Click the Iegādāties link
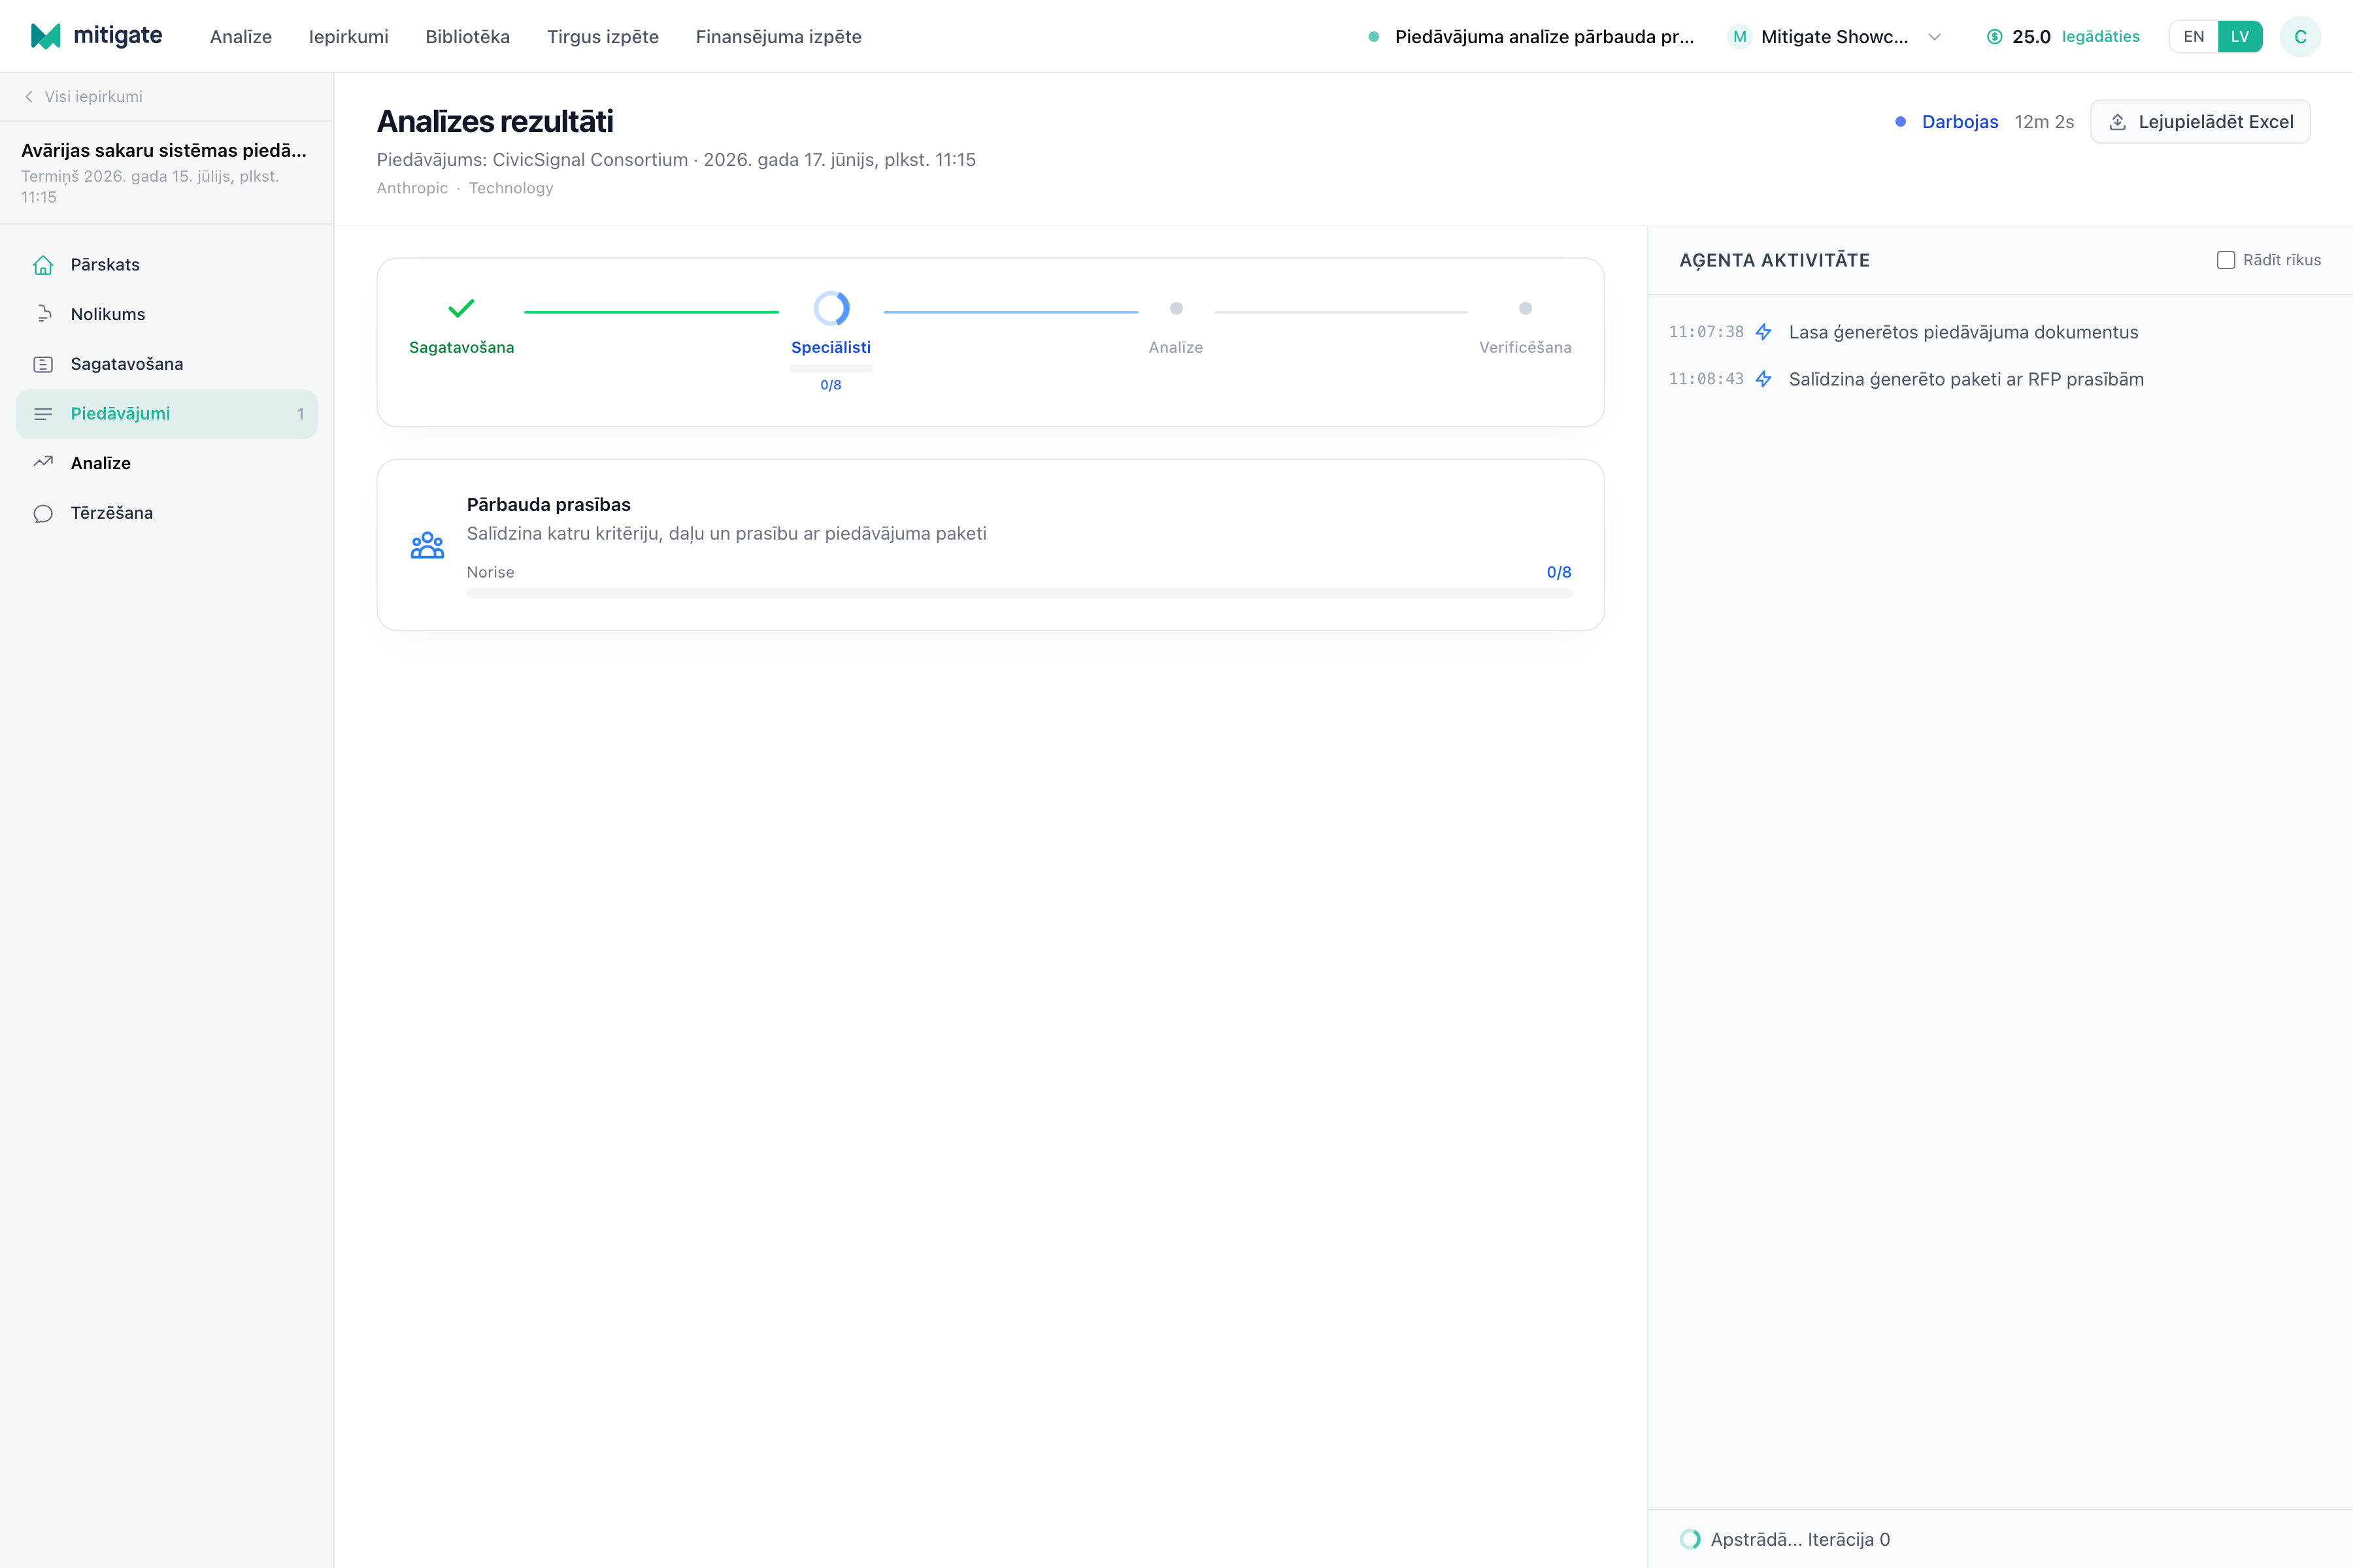 coord(2101,37)
